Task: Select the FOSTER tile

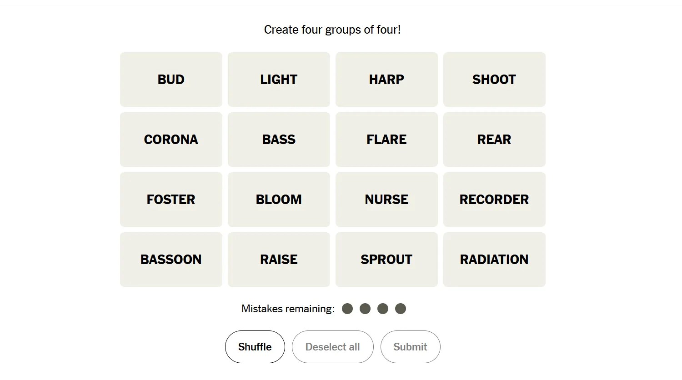Action: [x=171, y=200]
